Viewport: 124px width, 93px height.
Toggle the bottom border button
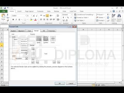[x=33, y=59]
